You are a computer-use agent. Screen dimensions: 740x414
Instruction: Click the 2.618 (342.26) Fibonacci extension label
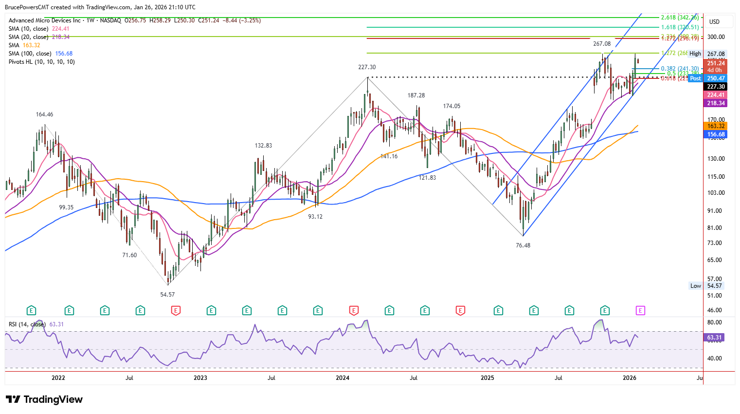point(680,18)
